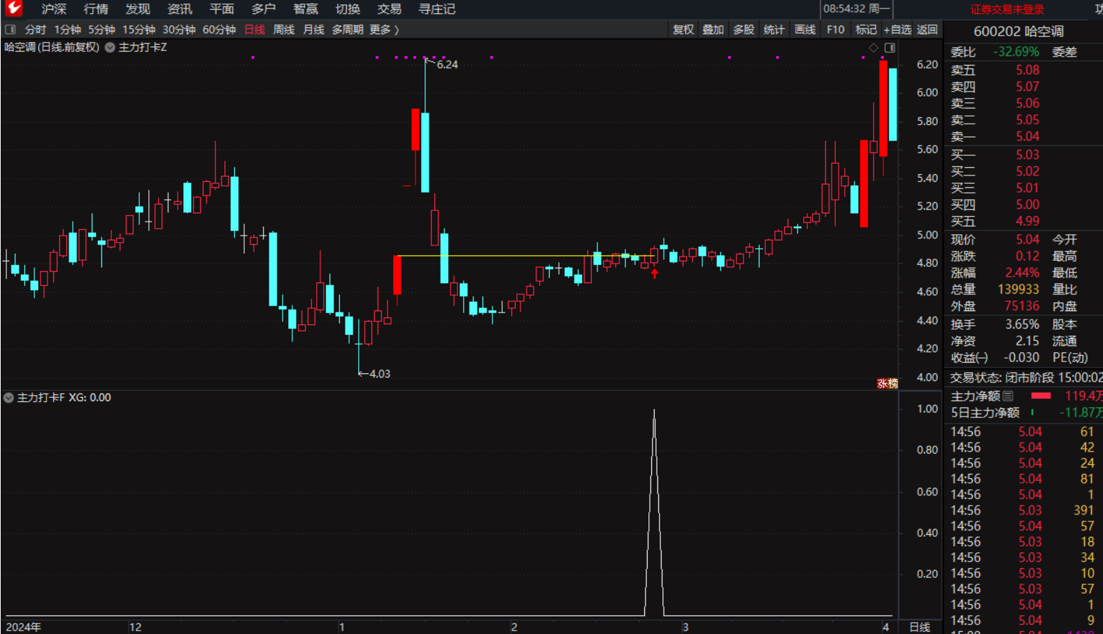Add stock via +自选 button
Viewport: 1103px width, 634px height.
897,29
